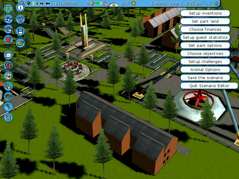The width and height of the screenshot is (239, 179).
Task: Set game speed to normal play
Action: pyautogui.click(x=37, y=3)
